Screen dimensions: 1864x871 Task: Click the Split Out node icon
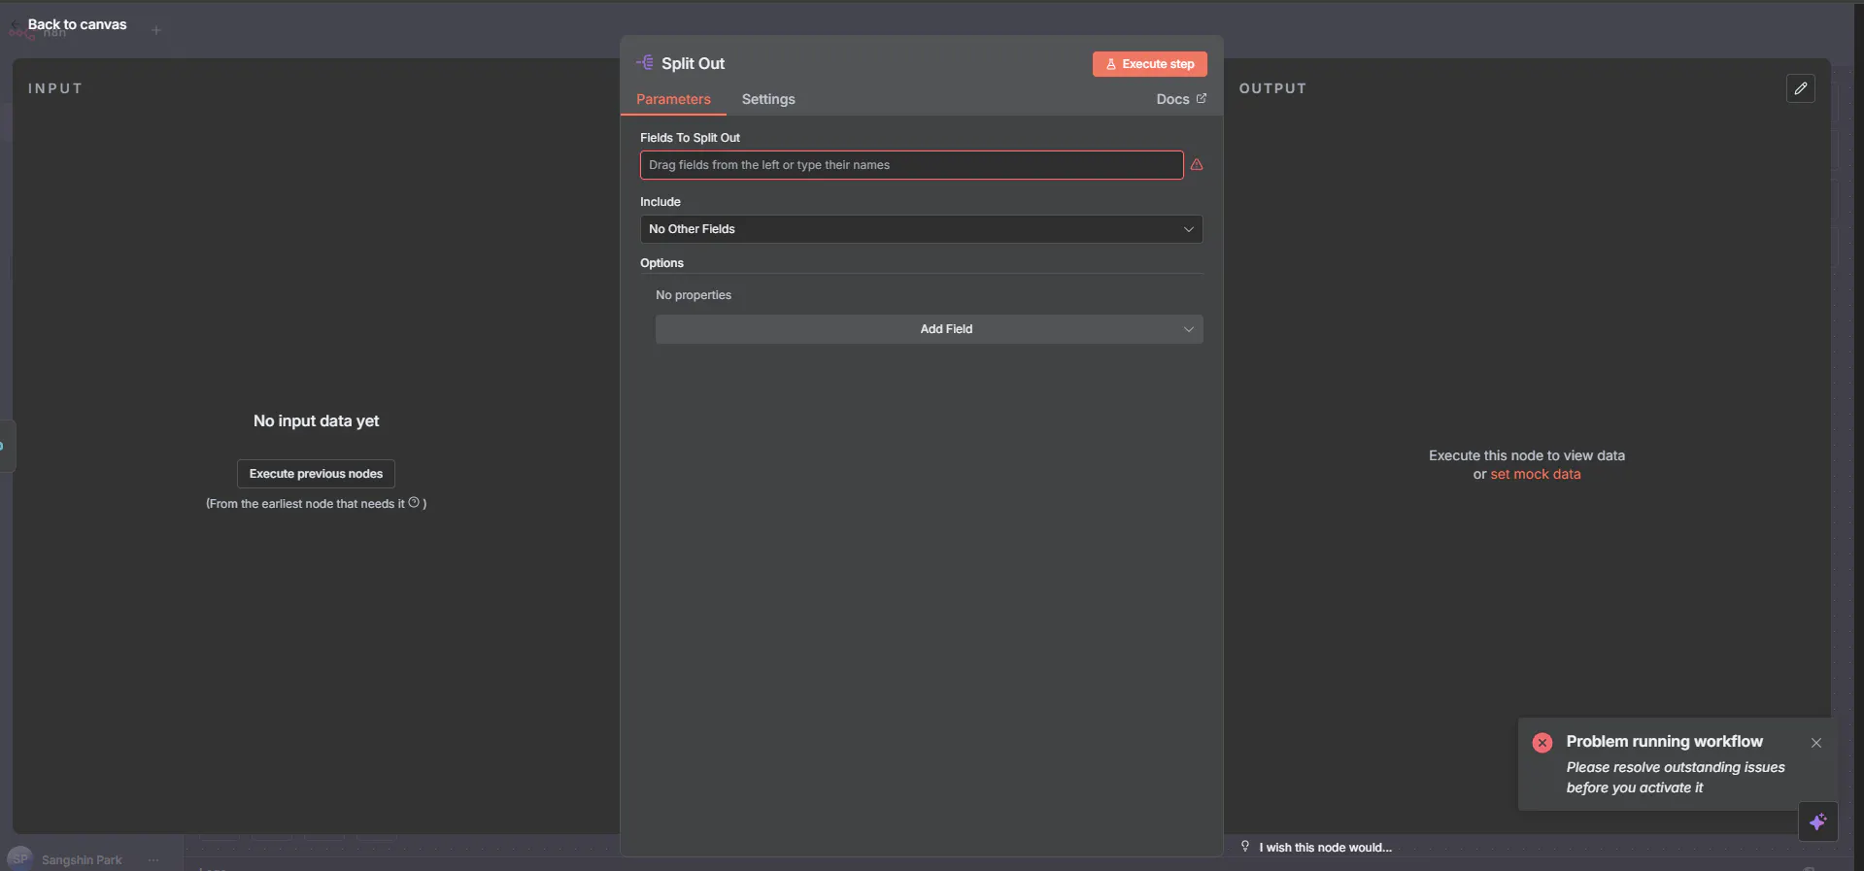(x=645, y=63)
